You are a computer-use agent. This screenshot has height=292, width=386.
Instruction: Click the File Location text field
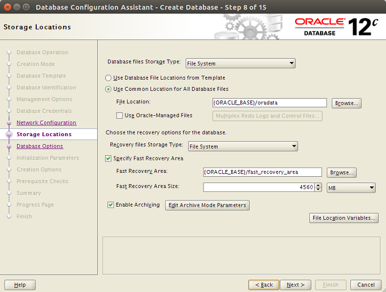tap(270, 103)
